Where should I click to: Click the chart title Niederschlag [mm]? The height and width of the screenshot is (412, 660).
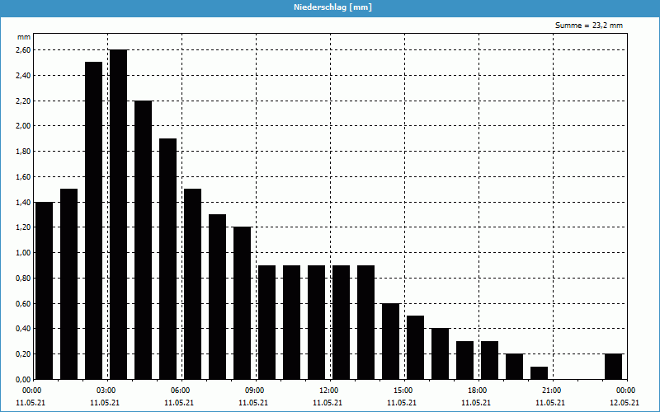[332, 7]
